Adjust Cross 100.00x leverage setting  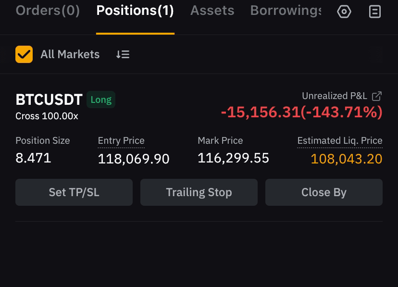[x=47, y=116]
